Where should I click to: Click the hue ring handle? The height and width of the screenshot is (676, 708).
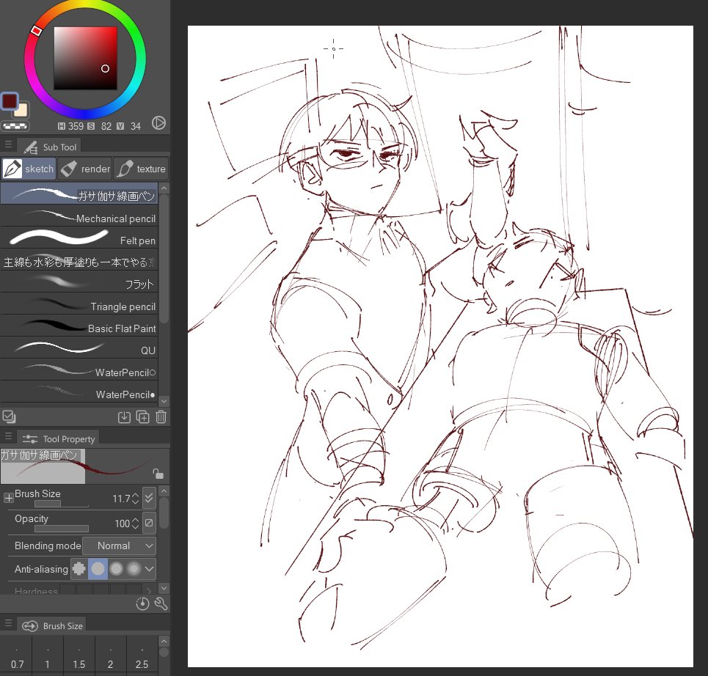pos(36,31)
